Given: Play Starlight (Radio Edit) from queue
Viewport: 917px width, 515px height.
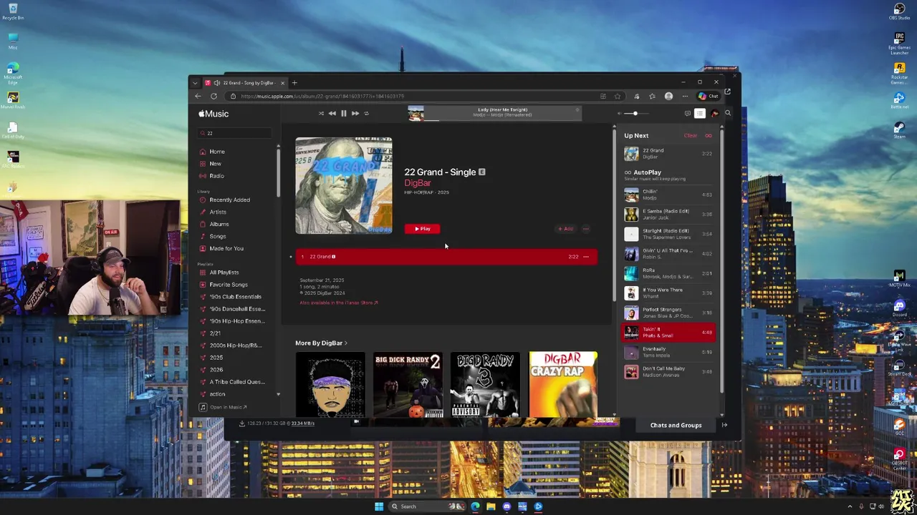Looking at the screenshot, I should pos(668,234).
